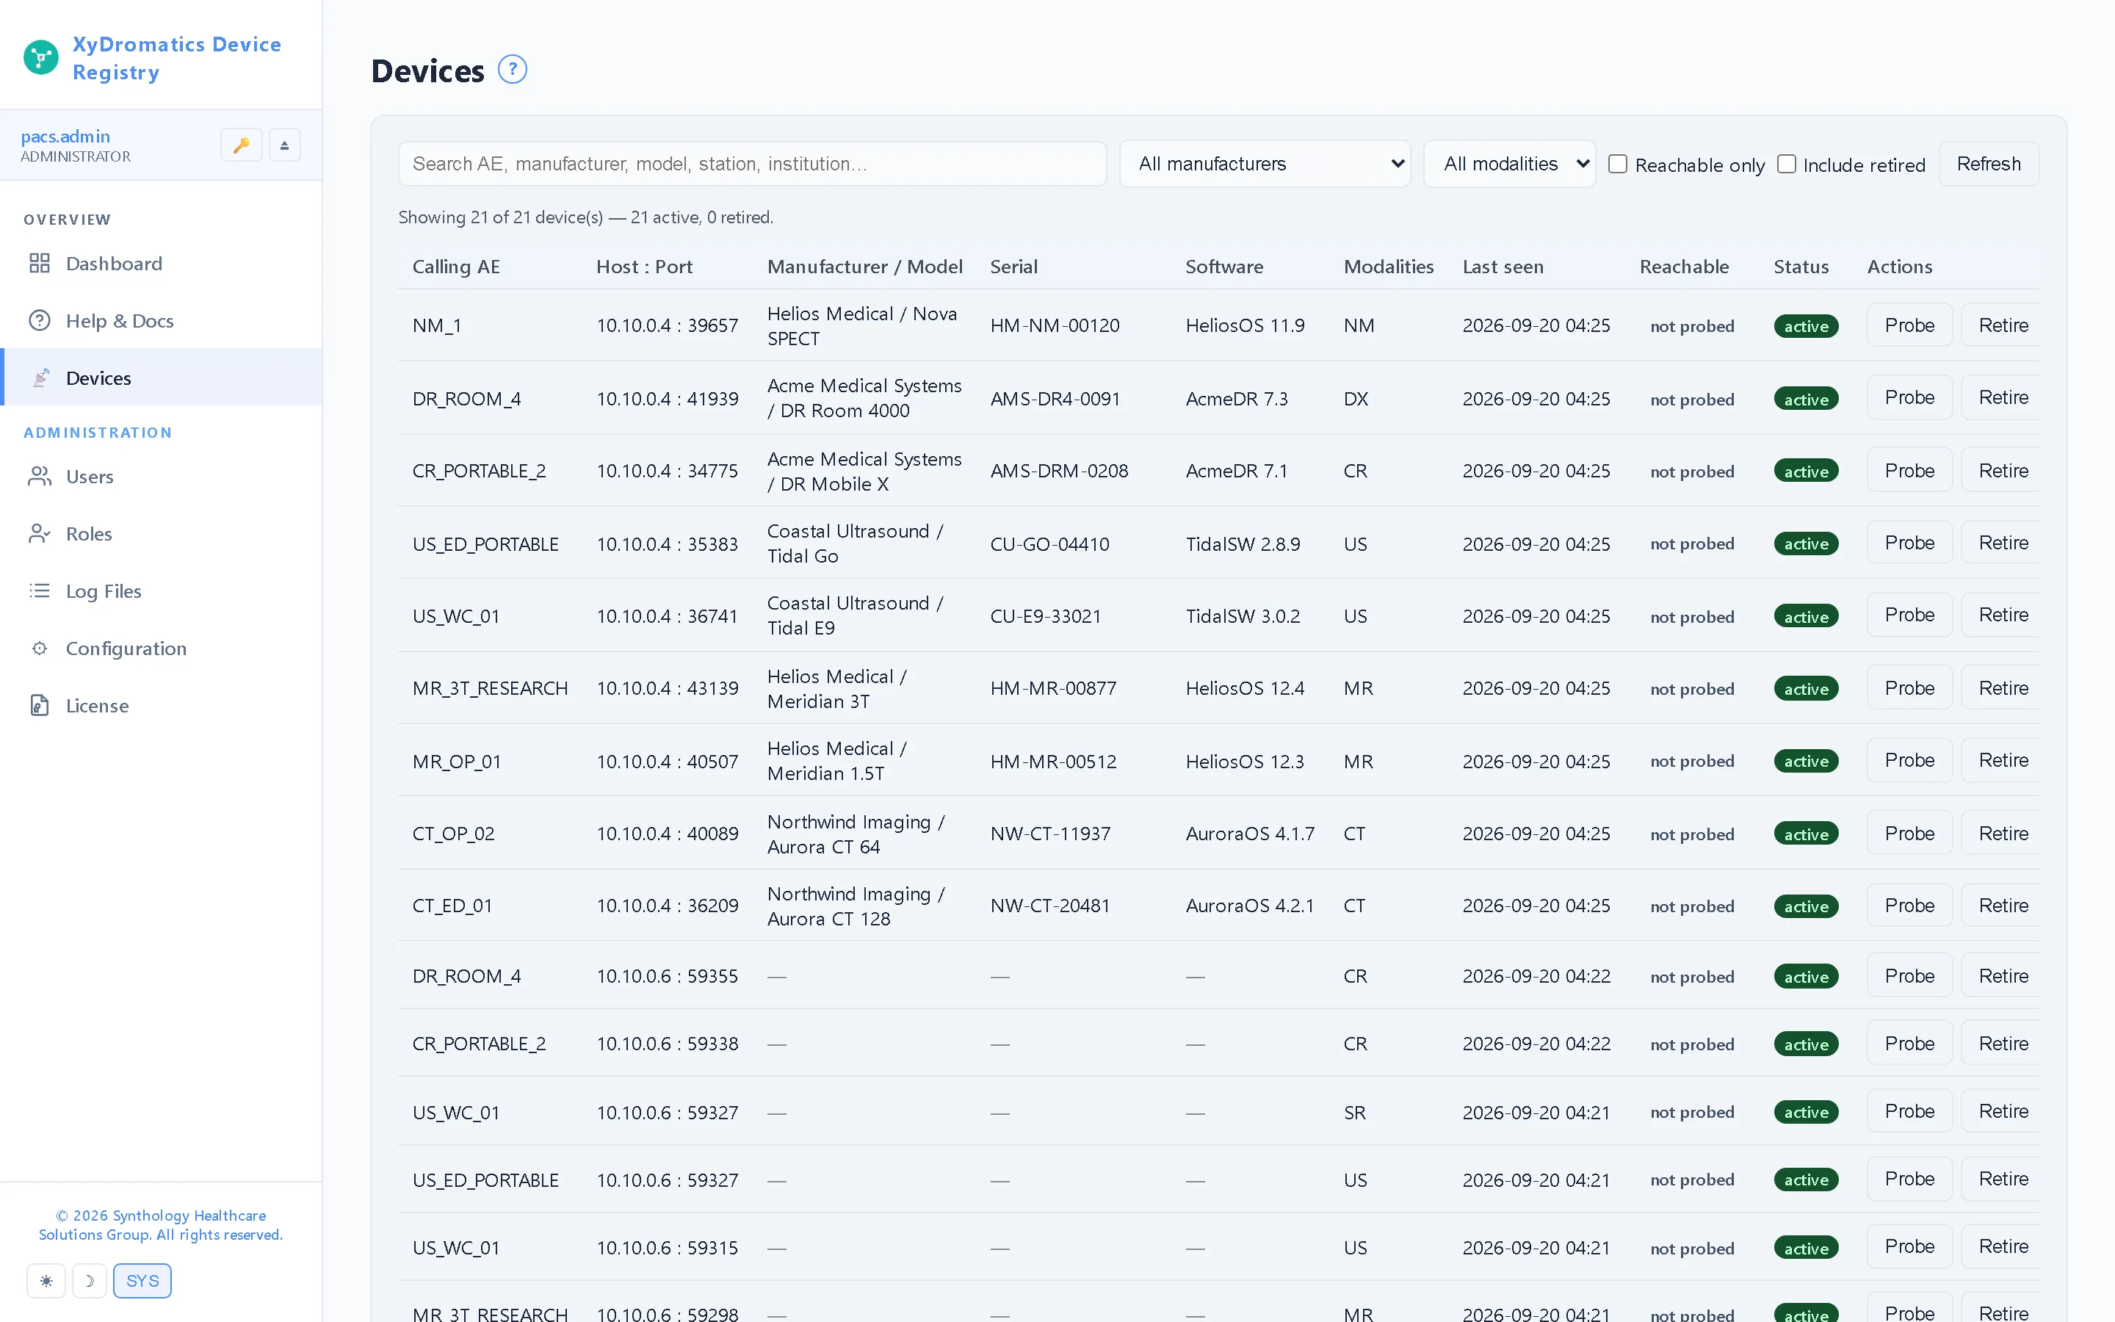The height and width of the screenshot is (1322, 2115).
Task: Click the Manufacturer / Model column header
Action: [x=864, y=267]
